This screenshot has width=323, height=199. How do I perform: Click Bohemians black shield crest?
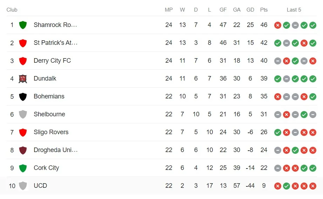click(23, 96)
